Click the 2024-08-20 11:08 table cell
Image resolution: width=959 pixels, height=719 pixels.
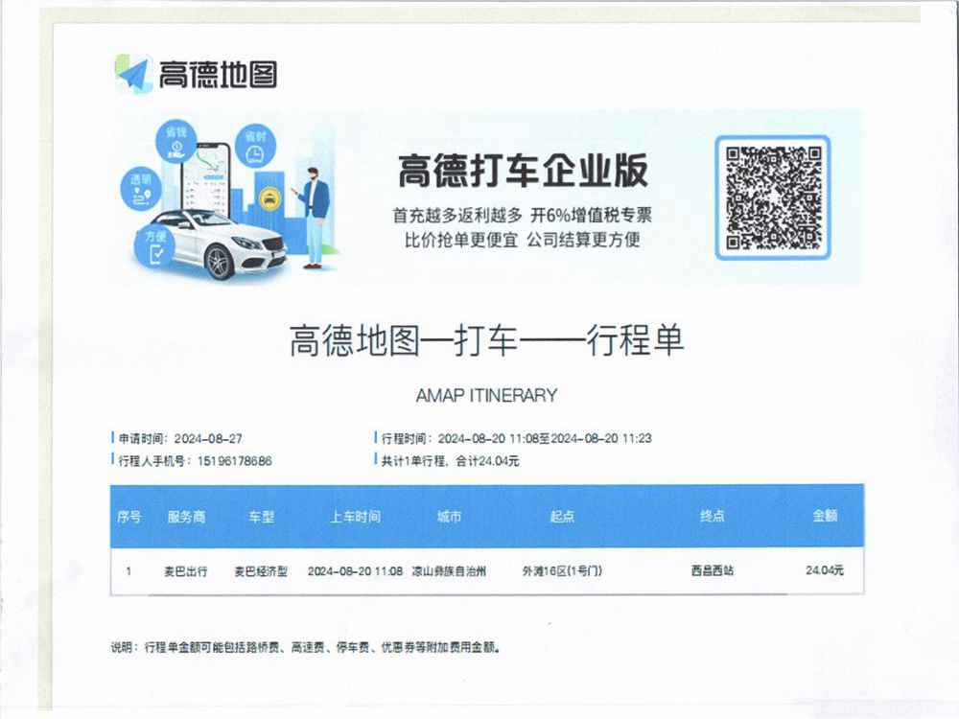tap(356, 571)
